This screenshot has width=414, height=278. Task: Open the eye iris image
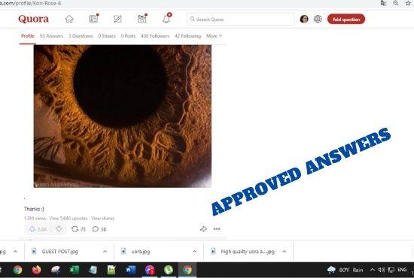[x=123, y=116]
